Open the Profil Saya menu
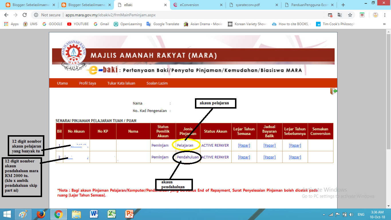Screen dimensions: 391x220 [x=88, y=83]
